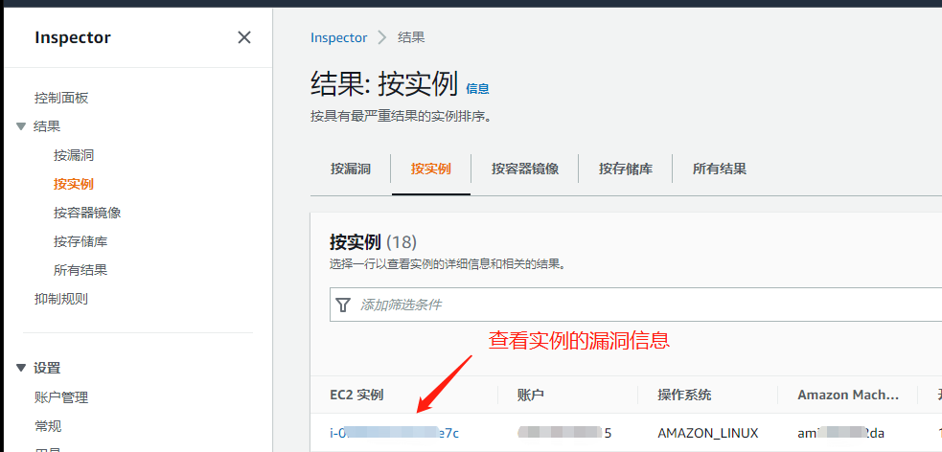Open 账户管理 under settings
942x452 pixels.
tap(61, 396)
